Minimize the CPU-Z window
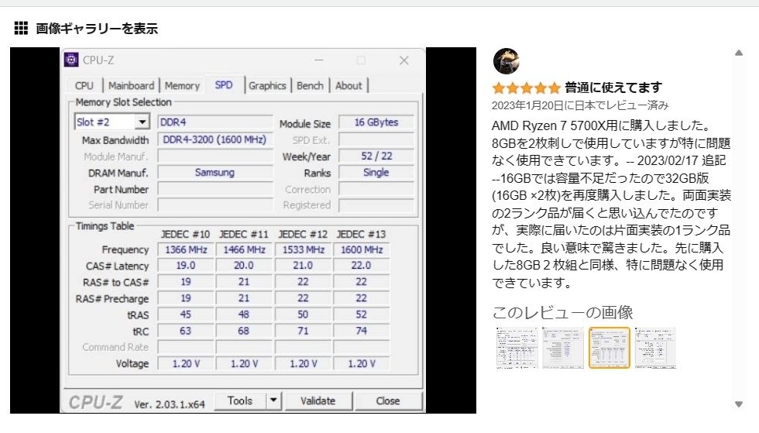Screen dimensions: 759x433 pos(318,60)
